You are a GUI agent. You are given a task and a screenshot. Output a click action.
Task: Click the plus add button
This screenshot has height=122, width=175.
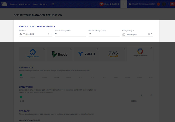click(124, 4)
